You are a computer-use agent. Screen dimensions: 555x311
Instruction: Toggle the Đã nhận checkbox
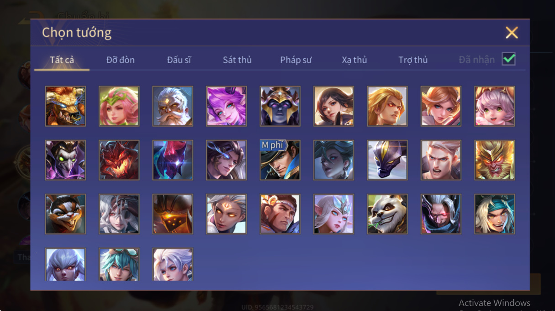(x=508, y=59)
